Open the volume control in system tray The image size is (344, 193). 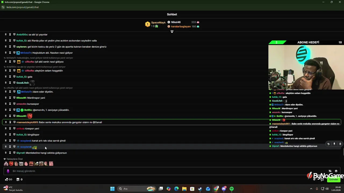327,189
